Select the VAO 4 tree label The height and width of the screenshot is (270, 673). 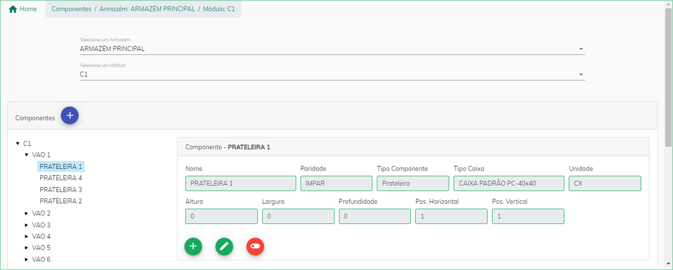(x=41, y=236)
